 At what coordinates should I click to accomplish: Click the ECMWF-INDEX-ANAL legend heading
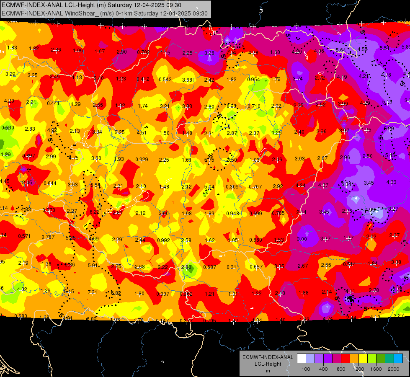coord(268,357)
